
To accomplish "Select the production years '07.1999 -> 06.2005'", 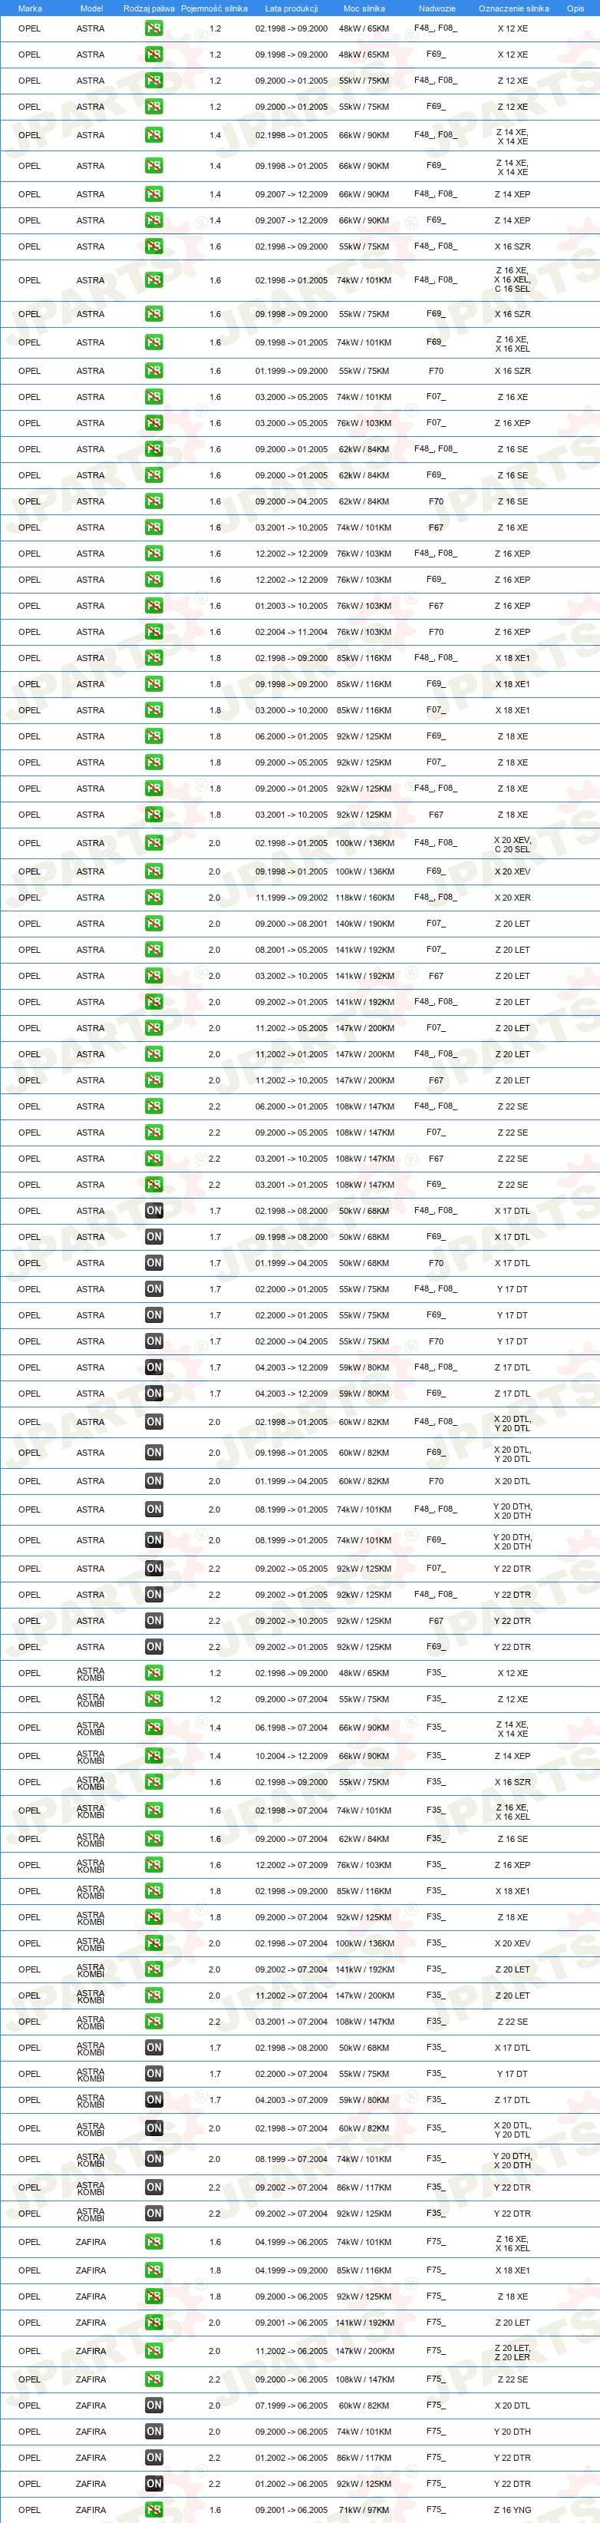I will pyautogui.click(x=292, y=2406).
